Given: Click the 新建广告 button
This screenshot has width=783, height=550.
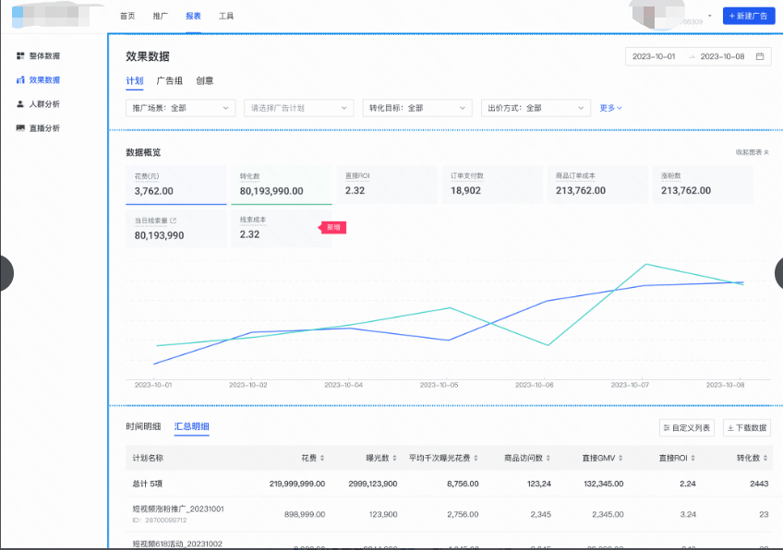Looking at the screenshot, I should [748, 15].
